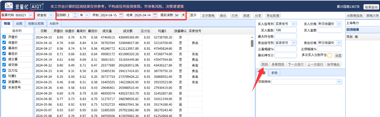Toggle the 收盘价 column checkbox
Screen dimensions: 380x117
pyautogui.click(x=4, y=42)
